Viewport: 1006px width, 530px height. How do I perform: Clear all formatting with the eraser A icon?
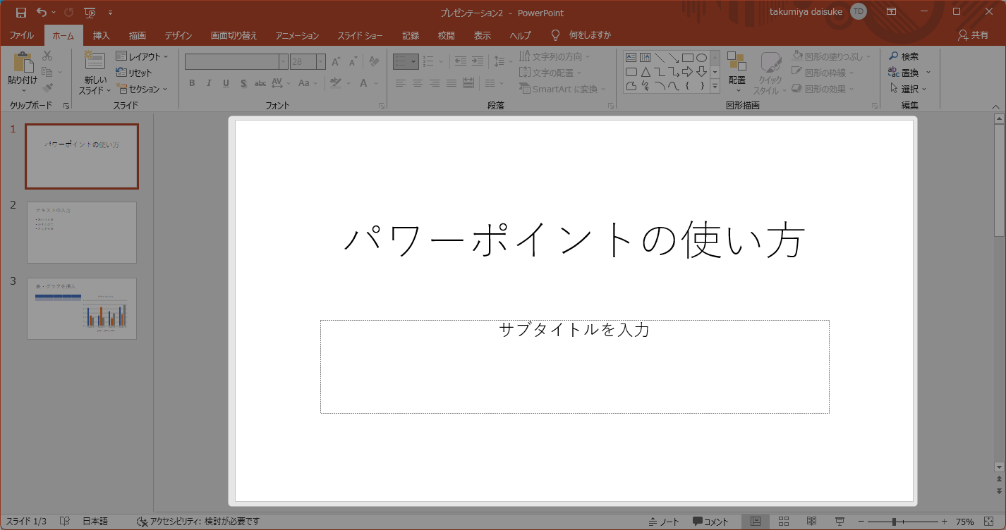tap(375, 62)
